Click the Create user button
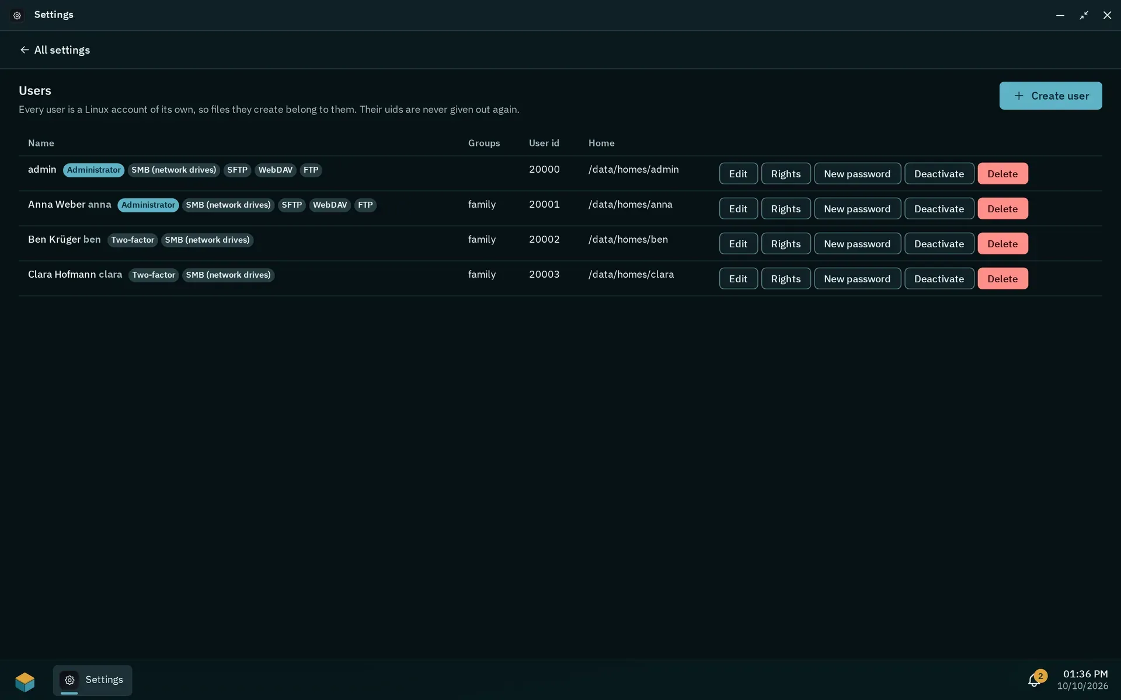This screenshot has width=1121, height=700. 1050,96
